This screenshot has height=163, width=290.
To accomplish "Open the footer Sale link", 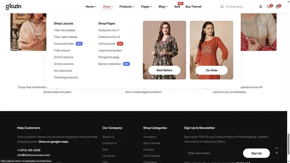I will [x=105, y=150].
